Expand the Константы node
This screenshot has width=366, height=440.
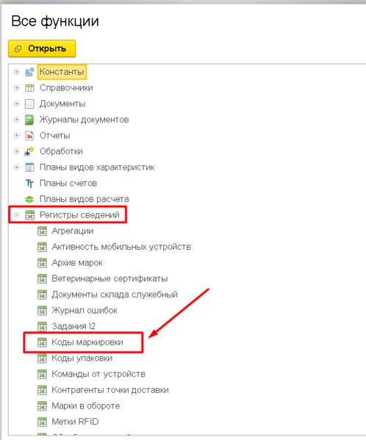coord(17,72)
